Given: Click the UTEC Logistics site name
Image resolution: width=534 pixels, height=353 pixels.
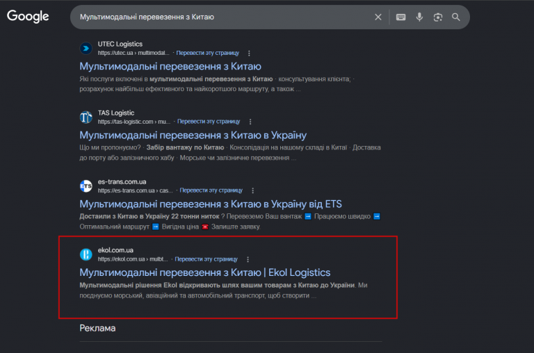Looking at the screenshot, I should [120, 44].
